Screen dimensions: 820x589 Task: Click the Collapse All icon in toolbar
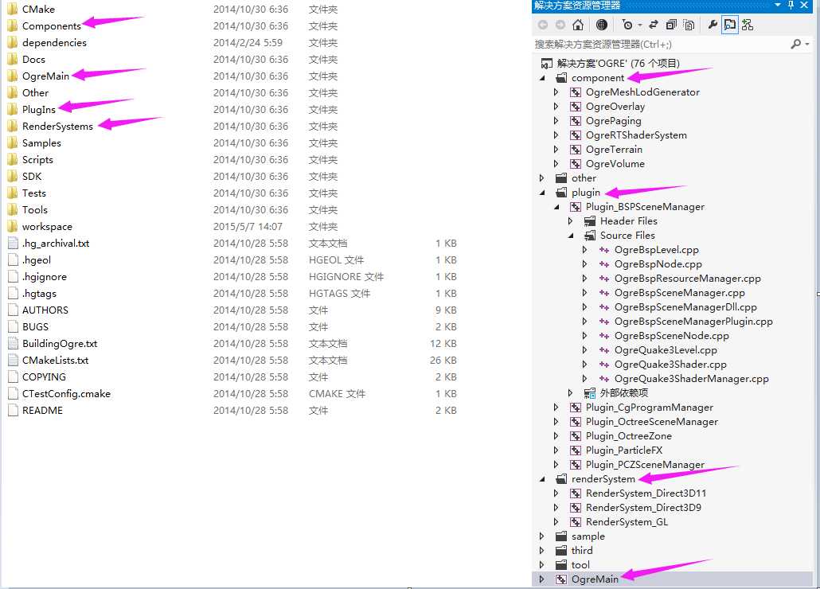[x=671, y=25]
